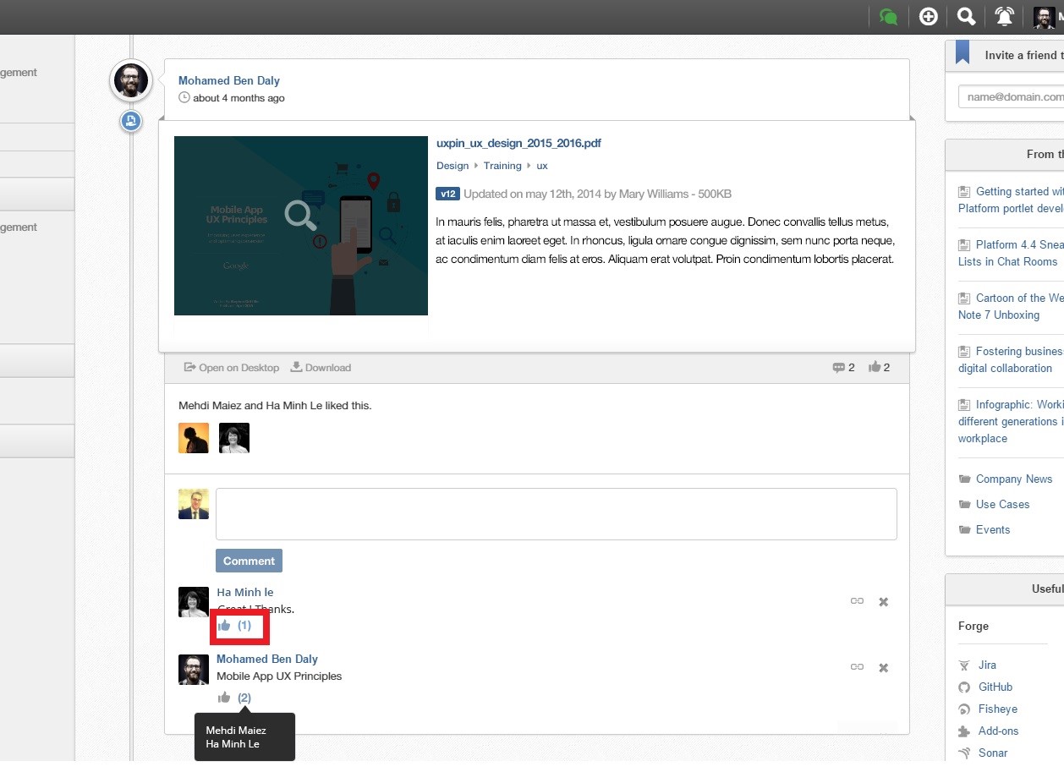Image resolution: width=1064 pixels, height=772 pixels.
Task: Open the Infographic article link
Action: (1011, 421)
